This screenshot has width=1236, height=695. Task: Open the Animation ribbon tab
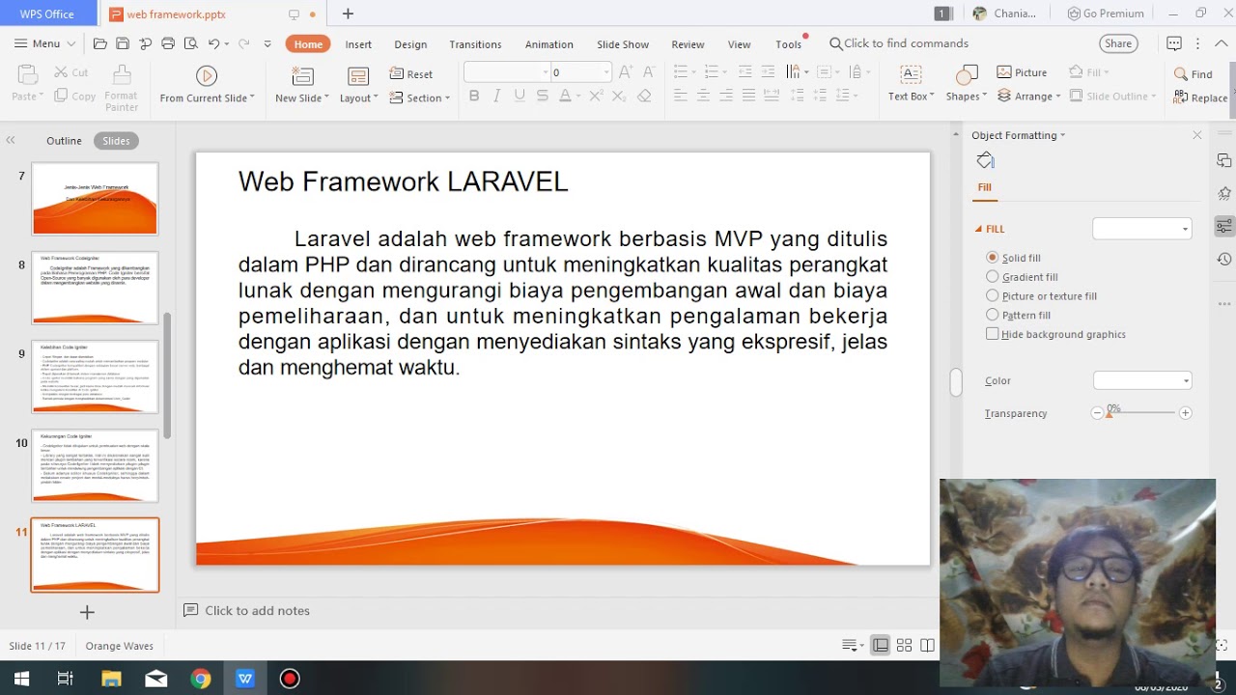point(549,44)
